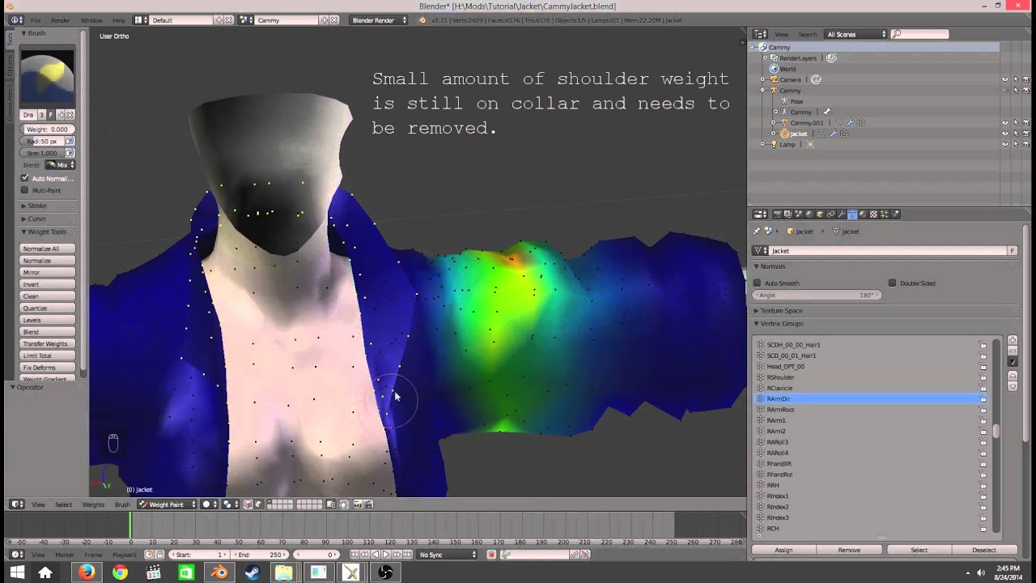Screen dimensions: 1036x583
Task: Enable the Multi-Paint checkbox
Action: 25,190
